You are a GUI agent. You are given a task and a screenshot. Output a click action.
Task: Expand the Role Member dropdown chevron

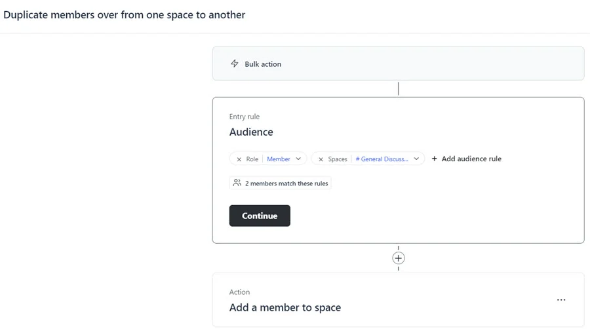point(298,159)
